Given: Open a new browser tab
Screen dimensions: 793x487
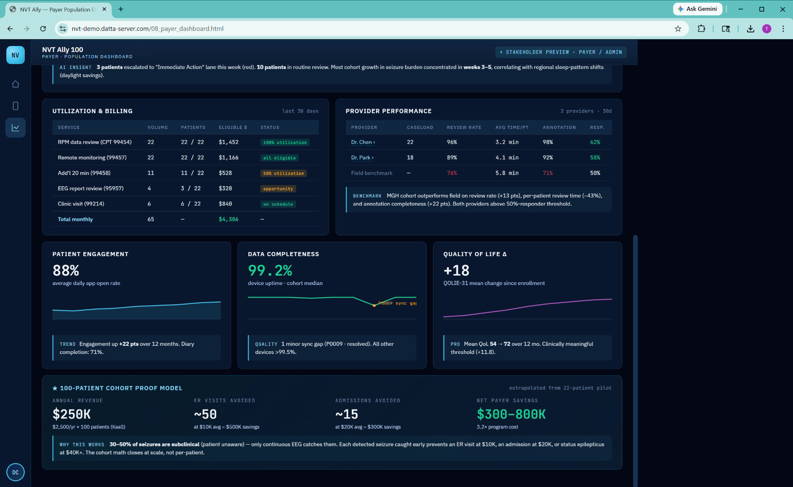Looking at the screenshot, I should pyautogui.click(x=121, y=9).
